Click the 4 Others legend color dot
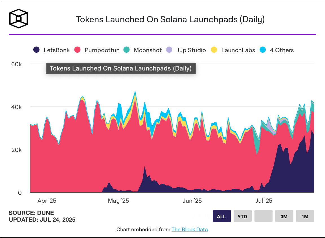 [x=262, y=50]
